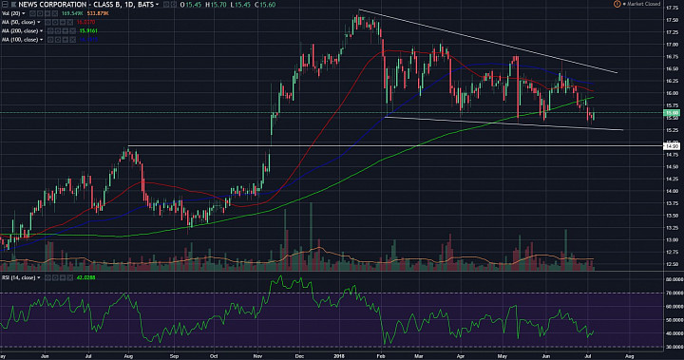This screenshot has height=360, width=684.
Task: Click the collapse legend icon at top-left corner
Action: (5, 5)
